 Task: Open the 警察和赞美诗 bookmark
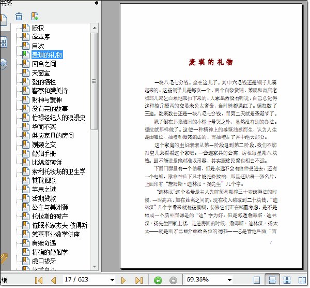[50, 91]
